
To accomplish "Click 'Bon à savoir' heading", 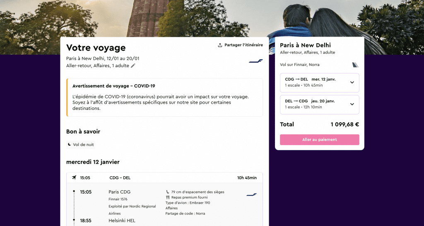I will pos(83,131).
